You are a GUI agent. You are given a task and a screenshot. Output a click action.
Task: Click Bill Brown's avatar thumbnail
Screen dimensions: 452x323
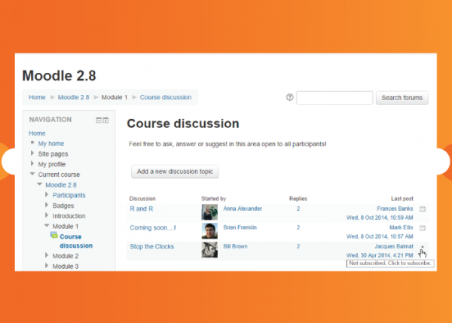[209, 249]
